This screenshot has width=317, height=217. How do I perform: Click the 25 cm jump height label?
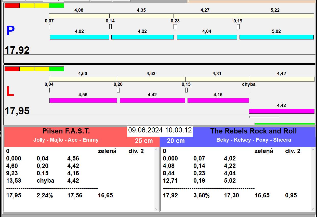pos(144,141)
